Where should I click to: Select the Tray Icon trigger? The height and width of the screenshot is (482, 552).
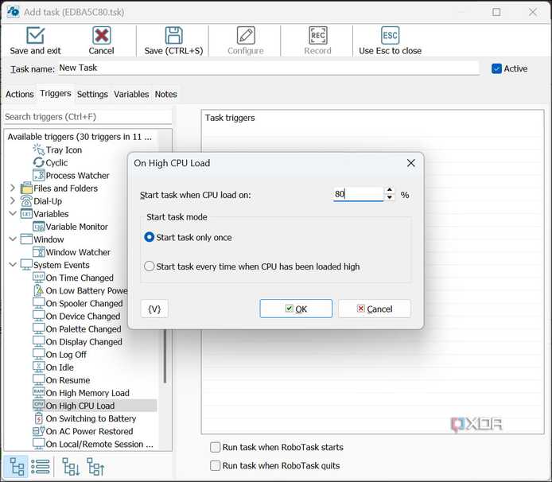57,150
